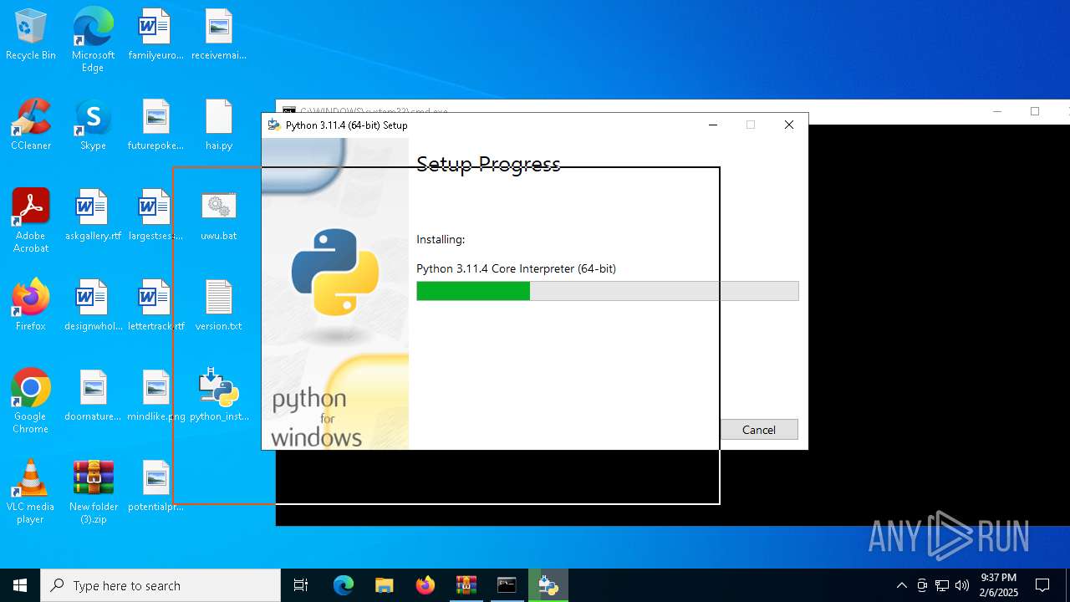
Task: Open Firefox from the taskbar
Action: click(x=425, y=585)
